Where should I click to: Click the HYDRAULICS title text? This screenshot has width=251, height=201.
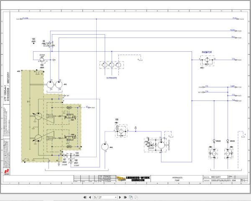click(177, 178)
